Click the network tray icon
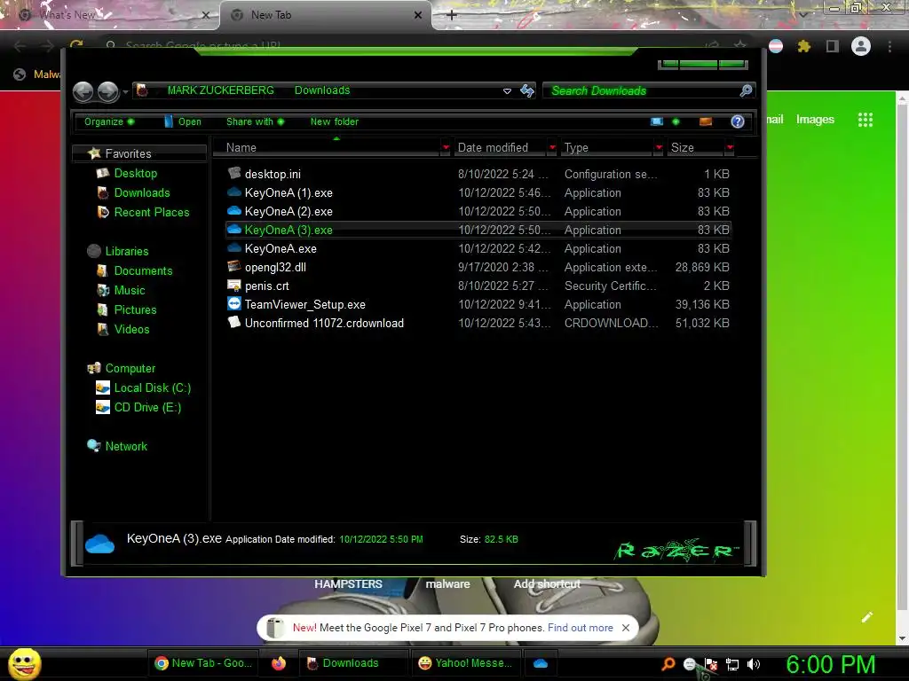909x681 pixels. (x=732, y=664)
